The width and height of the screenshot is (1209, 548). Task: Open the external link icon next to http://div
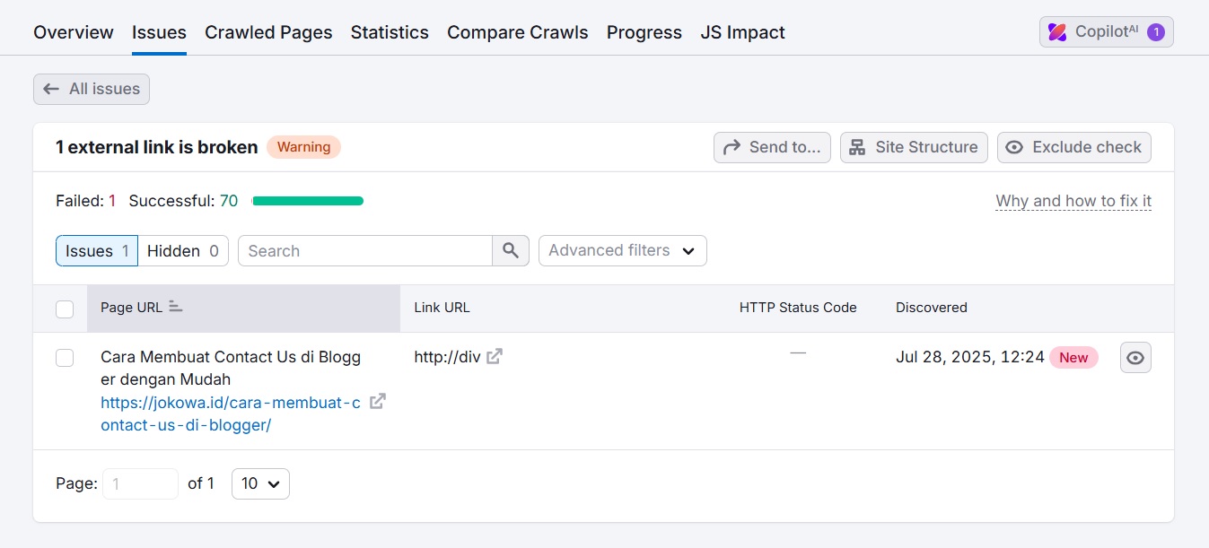(x=495, y=356)
